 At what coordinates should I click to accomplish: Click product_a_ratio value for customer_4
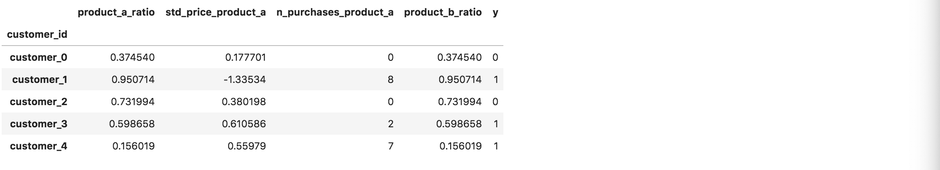coord(133,146)
